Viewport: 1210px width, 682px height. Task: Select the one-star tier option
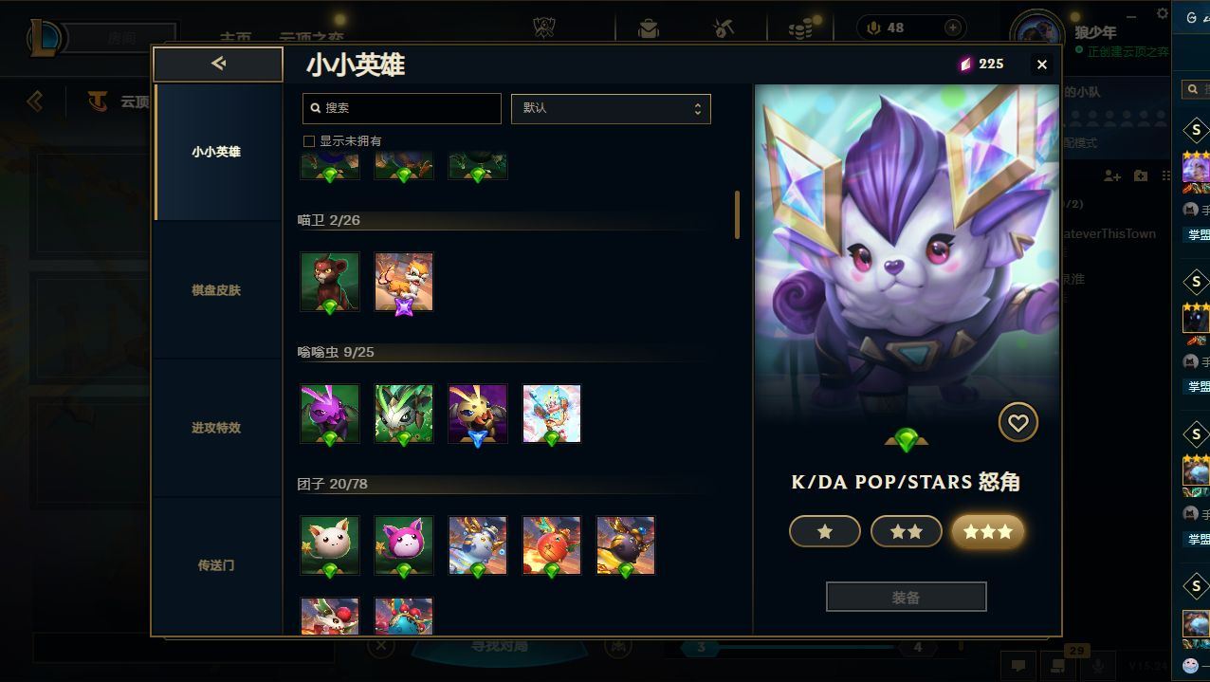click(825, 532)
